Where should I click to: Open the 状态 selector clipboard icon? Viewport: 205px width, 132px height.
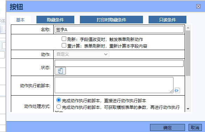pyautogui.click(x=60, y=71)
